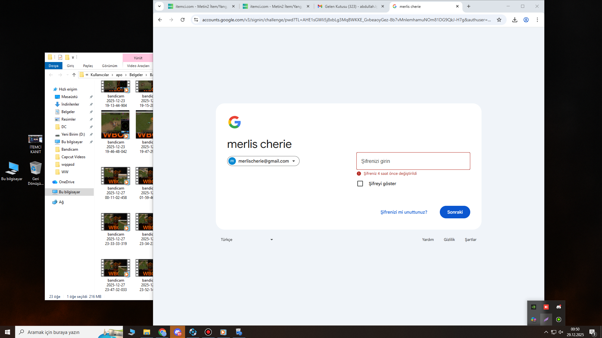
Task: Close the Gelen Kutusu Gmail tab
Action: tap(383, 6)
